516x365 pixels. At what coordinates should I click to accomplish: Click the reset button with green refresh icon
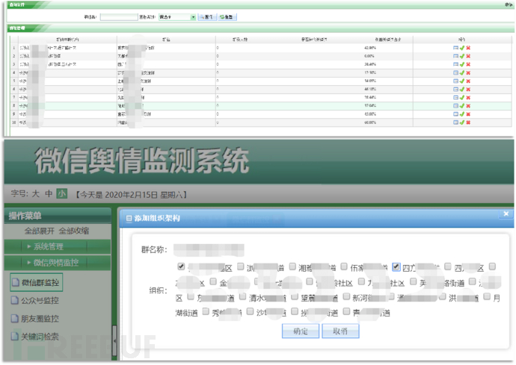click(x=227, y=16)
